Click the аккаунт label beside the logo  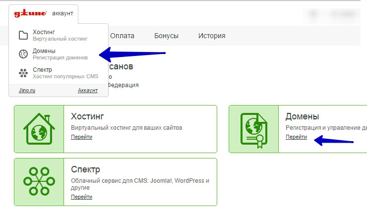click(x=62, y=13)
